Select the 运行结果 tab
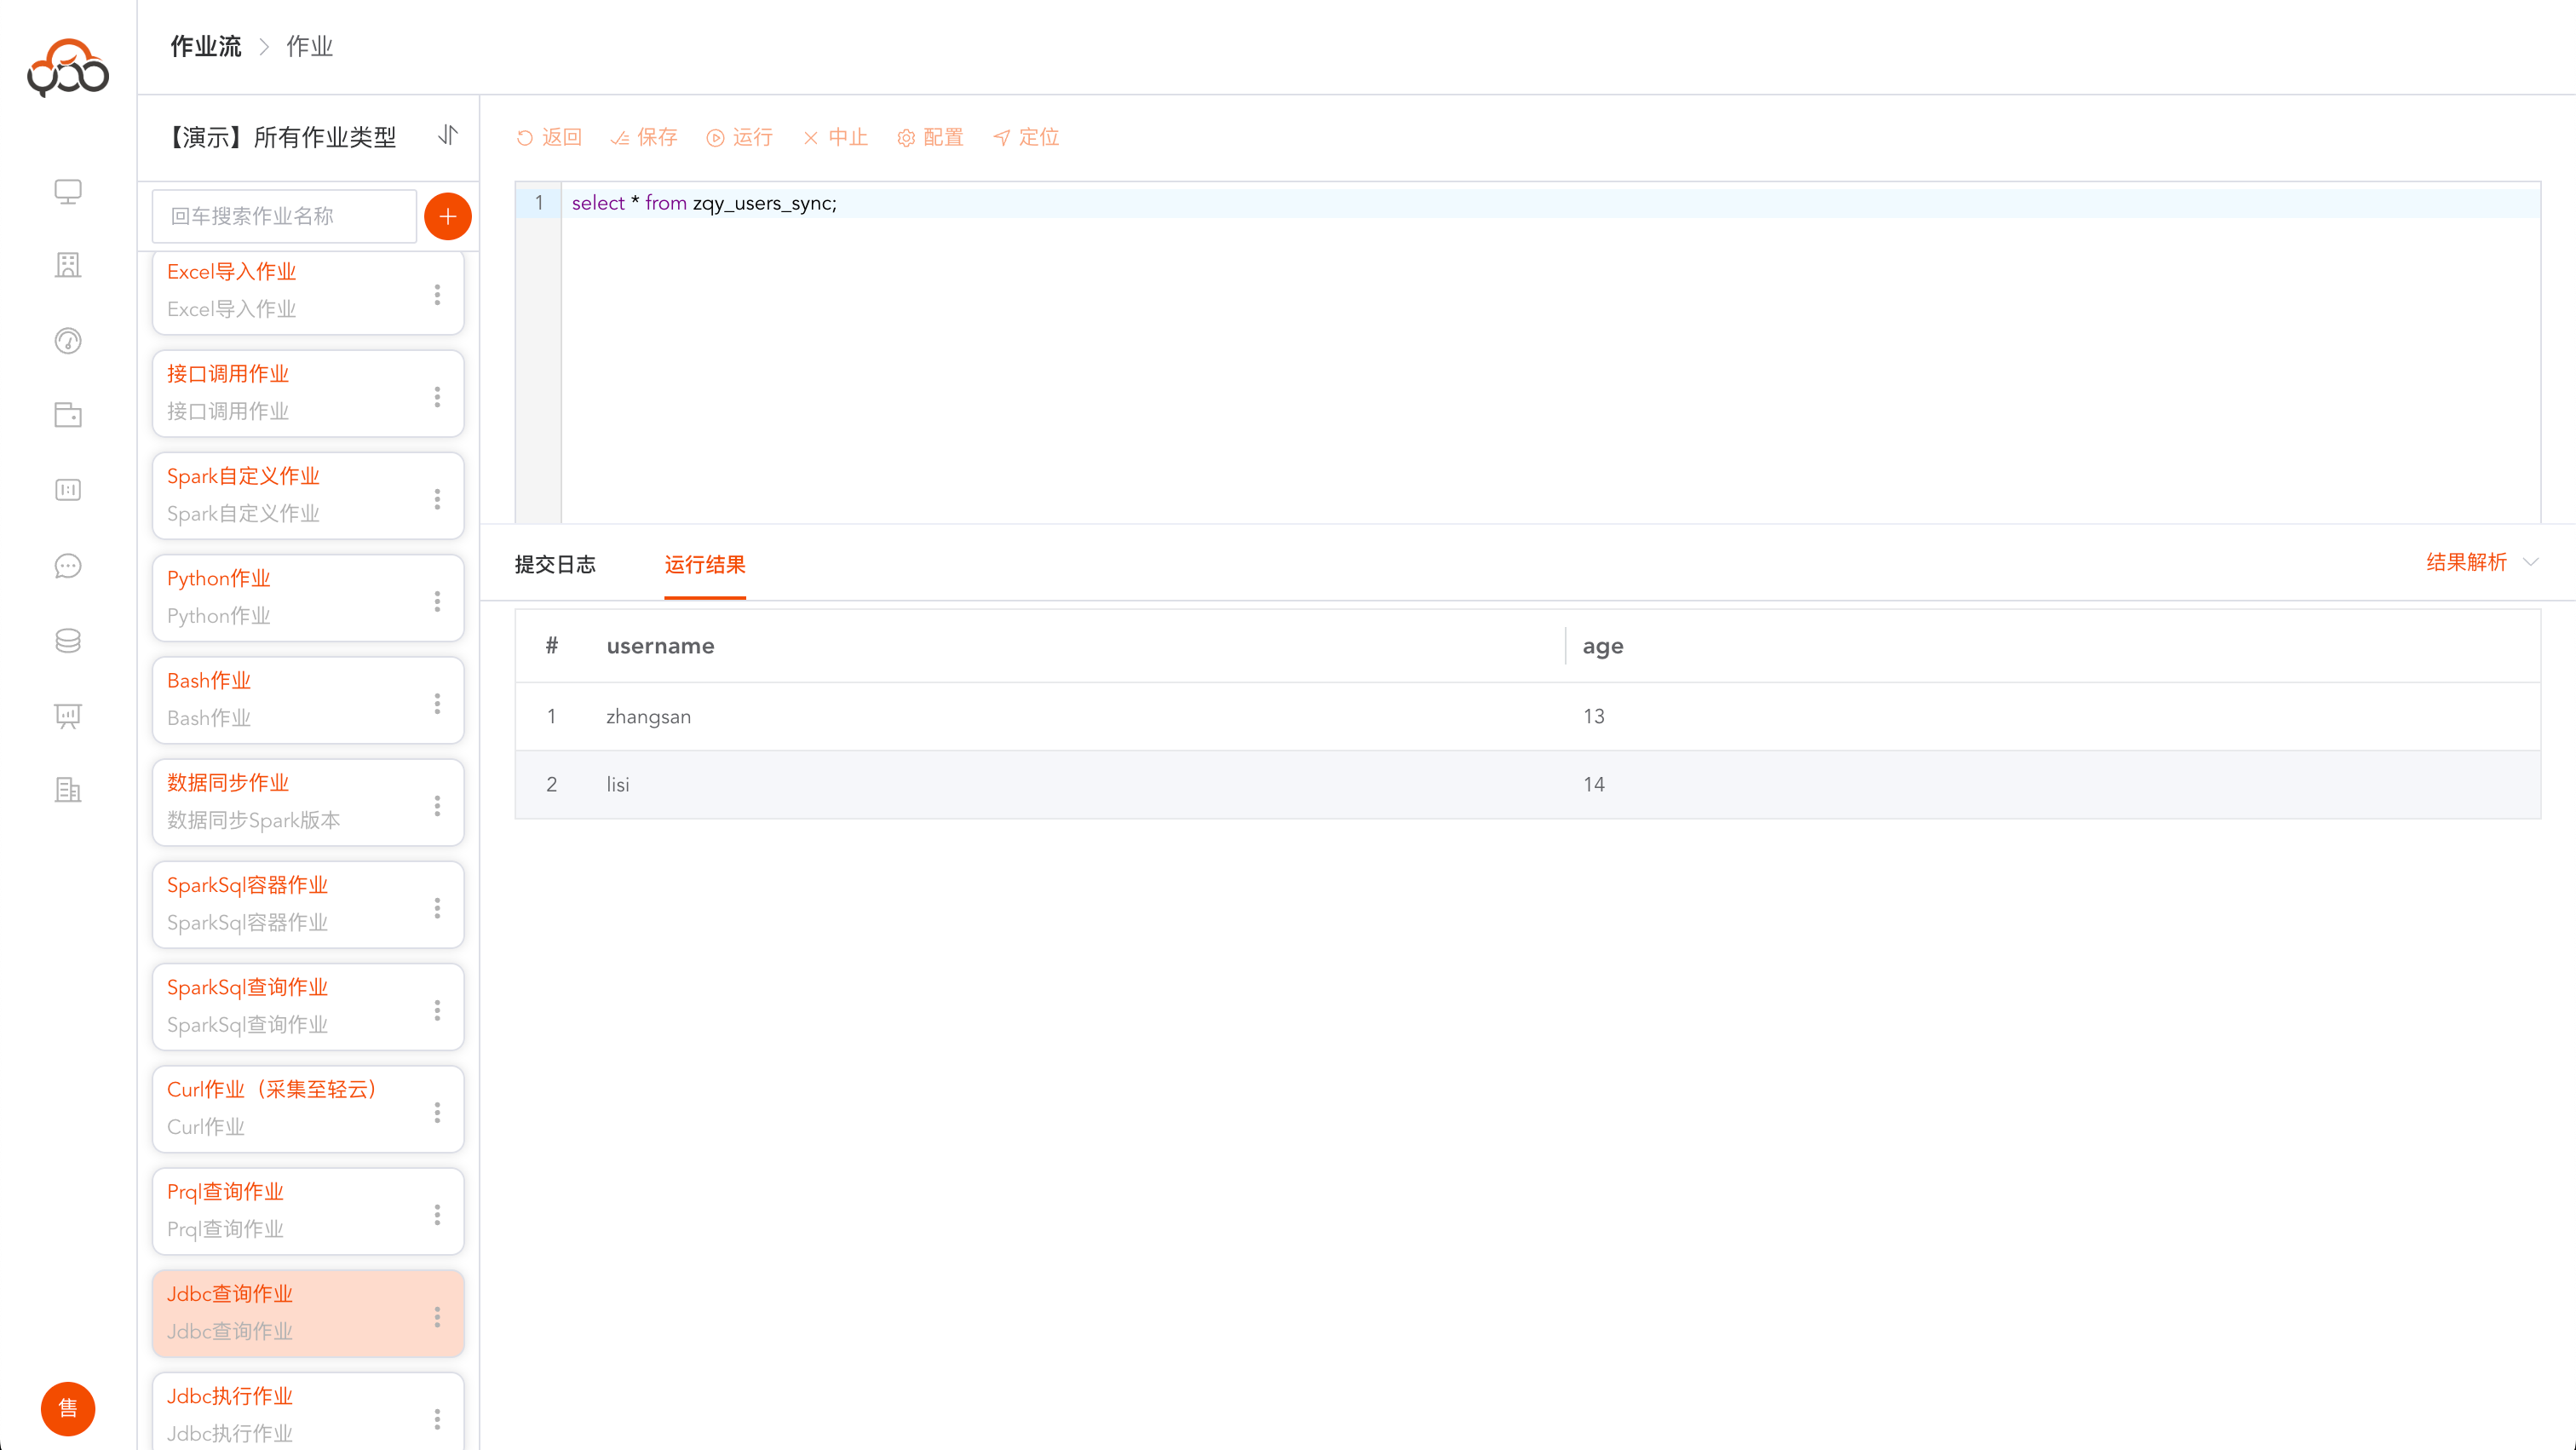This screenshot has height=1450, width=2576. (704, 564)
